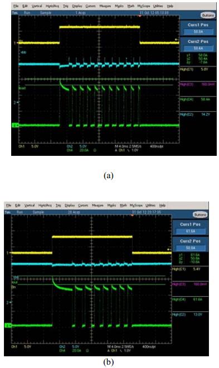Click green channel 4 marker in screenshot (a)
The image size is (219, 368).
pos(14,126)
